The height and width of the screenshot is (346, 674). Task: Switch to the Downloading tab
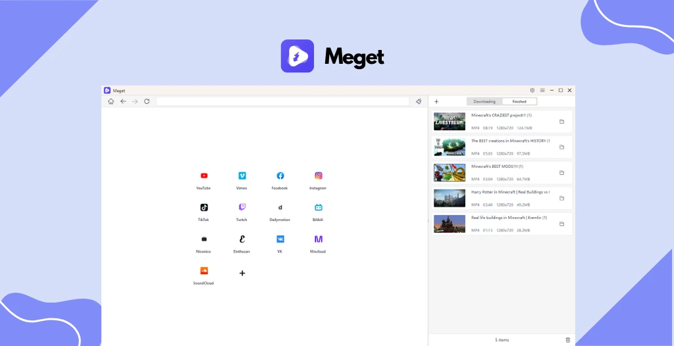(x=484, y=101)
